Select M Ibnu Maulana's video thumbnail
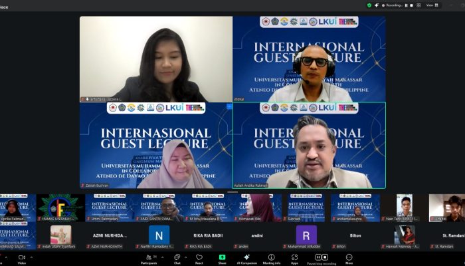Viewport: 465px width, 266px height. pos(208,207)
